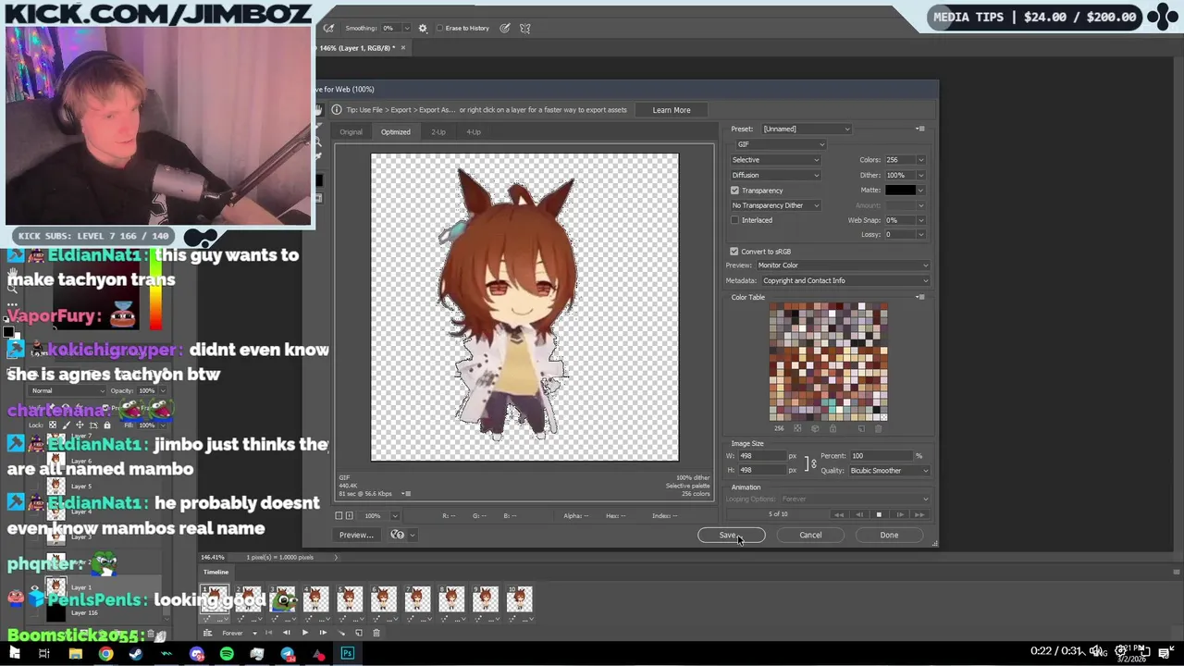Click the Percent 100 input field

click(x=882, y=456)
